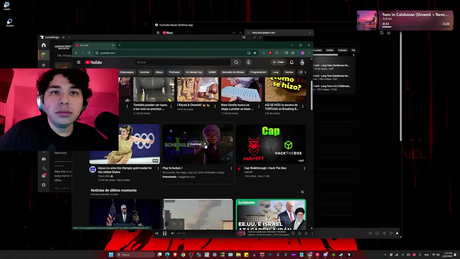Image resolution: width=460 pixels, height=259 pixels.
Task: Open a new Chrome tab
Action: pyautogui.click(x=120, y=45)
